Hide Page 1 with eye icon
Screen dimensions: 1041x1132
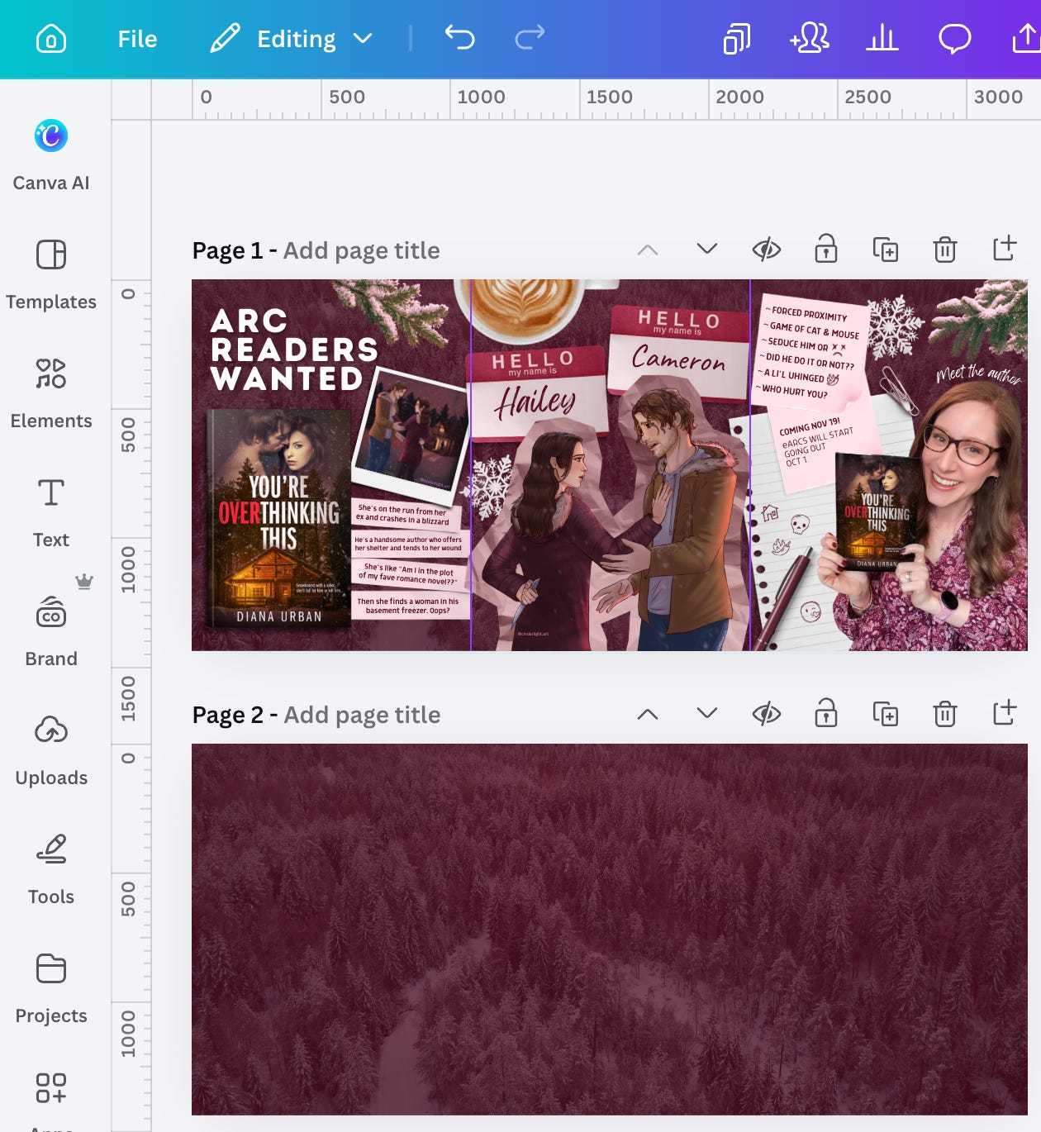coord(767,249)
